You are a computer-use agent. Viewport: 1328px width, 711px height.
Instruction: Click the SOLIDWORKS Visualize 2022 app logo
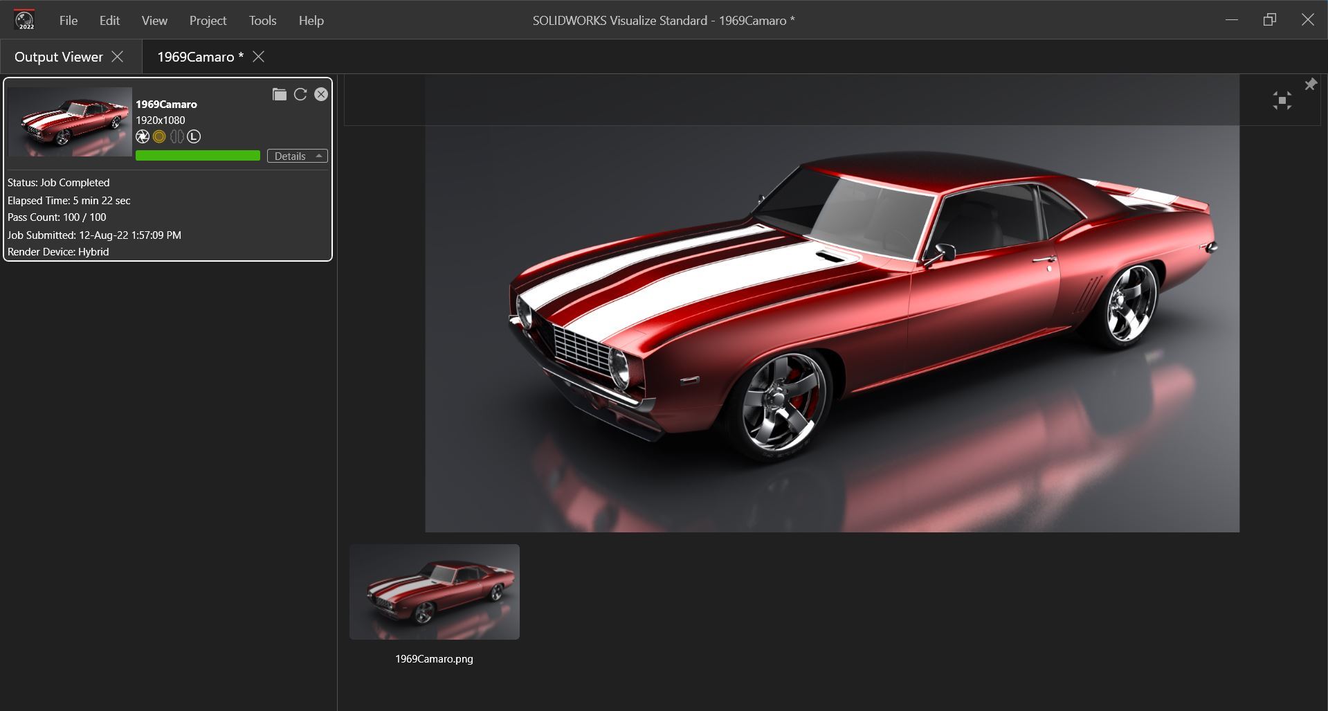[25, 20]
